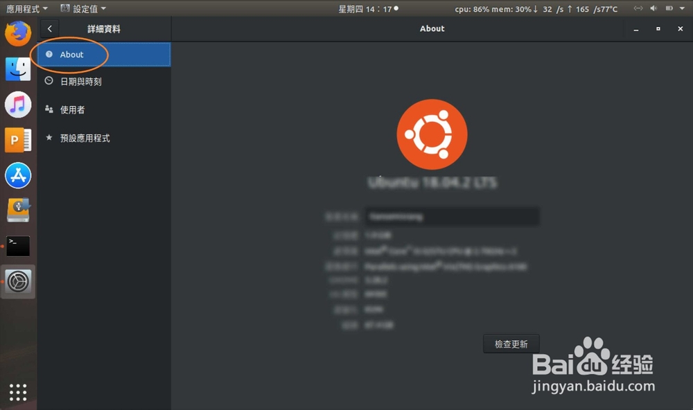
Task: Open the clock showing 星期四 14:17
Action: tap(368, 9)
